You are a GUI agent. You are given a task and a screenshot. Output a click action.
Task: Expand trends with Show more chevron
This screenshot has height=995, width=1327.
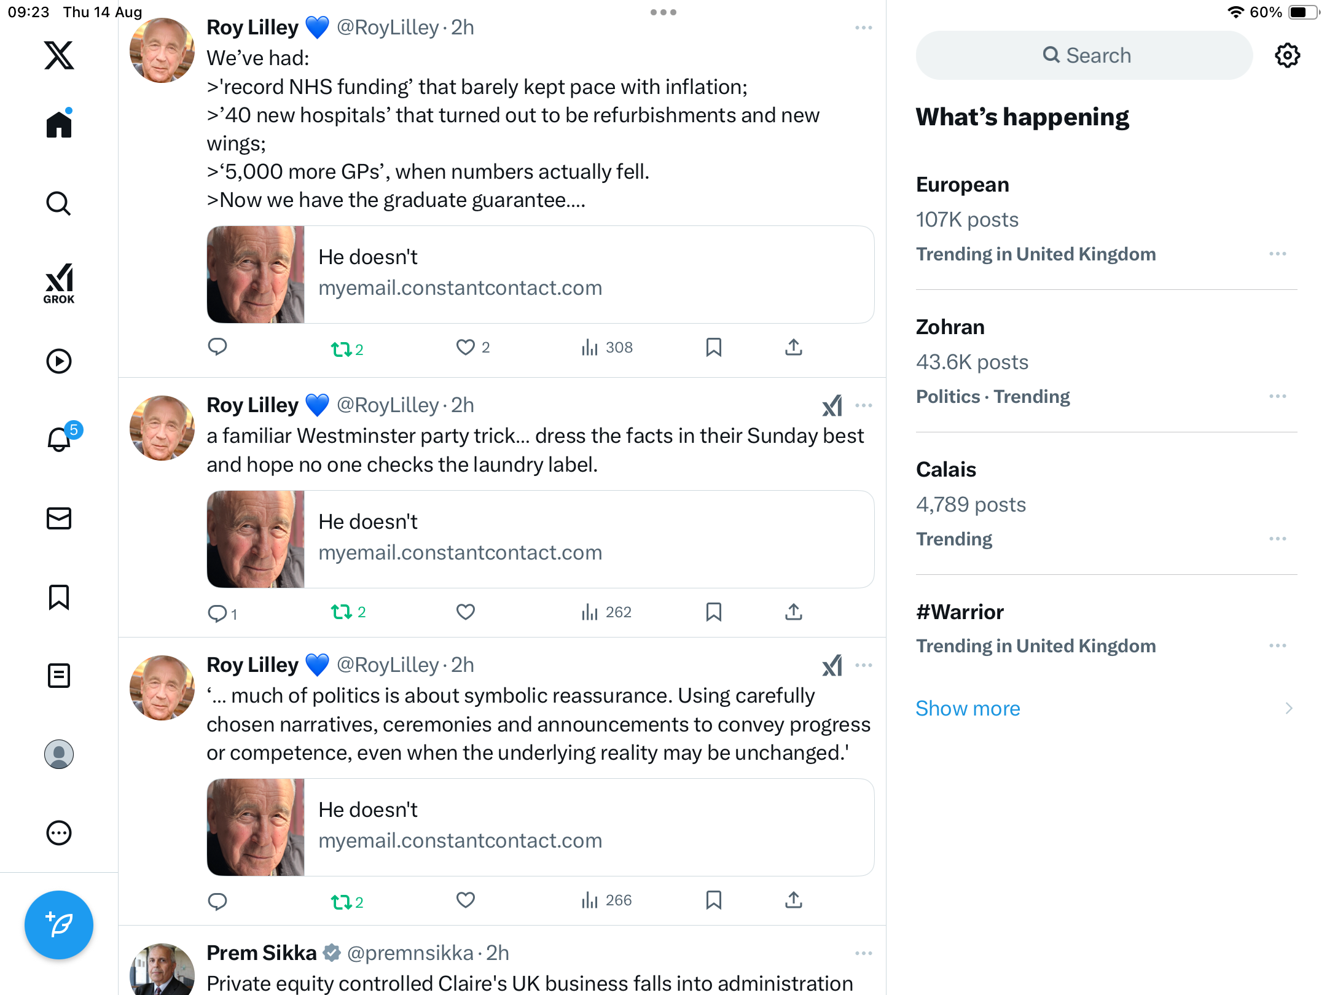(1288, 708)
